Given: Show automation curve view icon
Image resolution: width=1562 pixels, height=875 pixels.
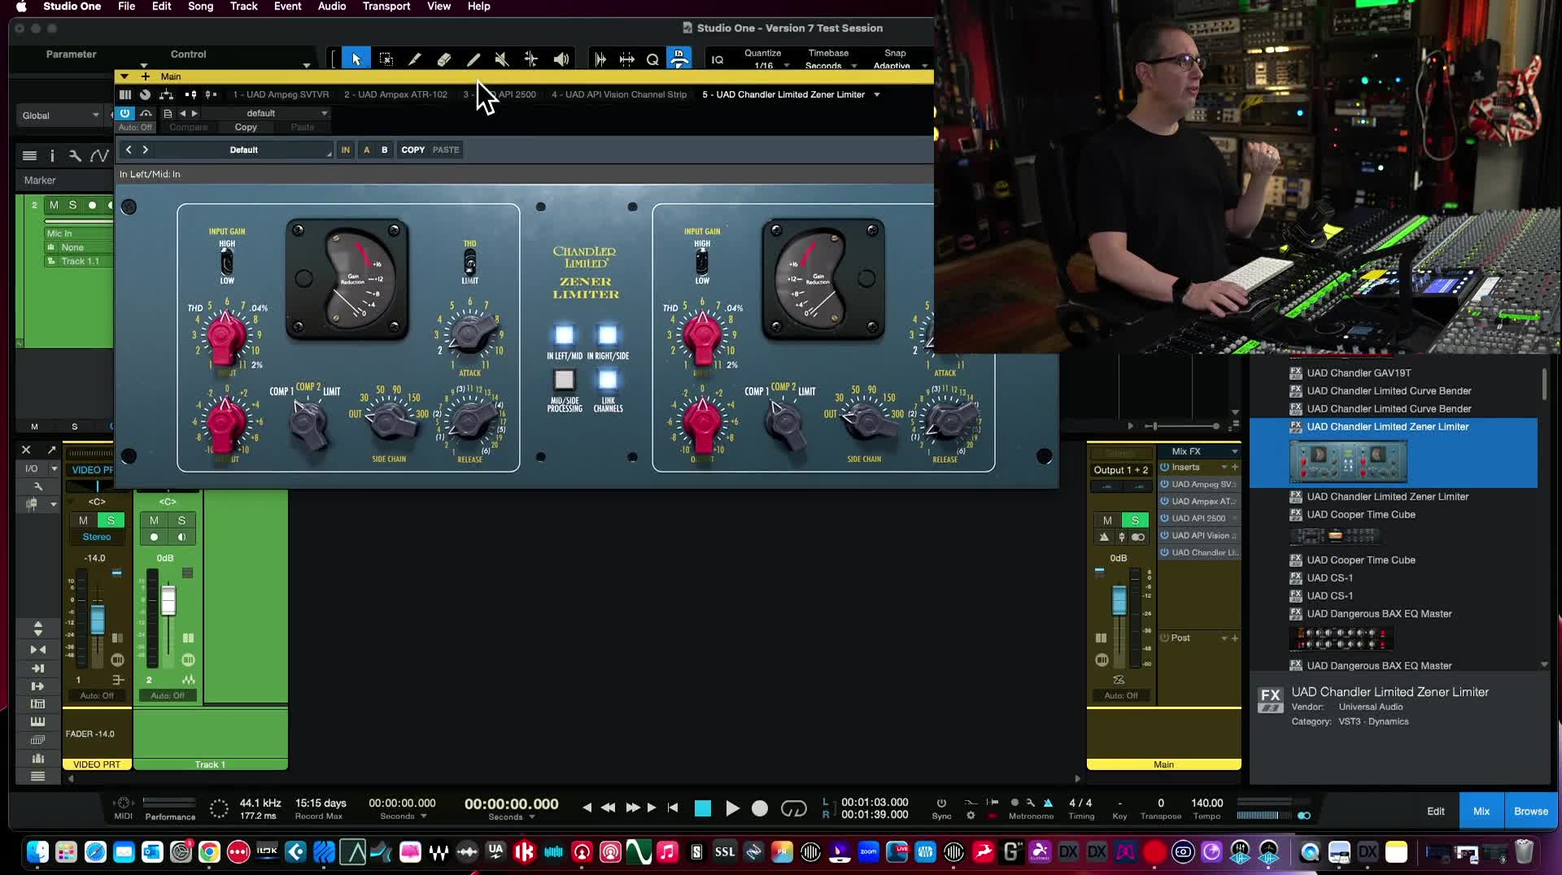Looking at the screenshot, I should pyautogui.click(x=99, y=155).
